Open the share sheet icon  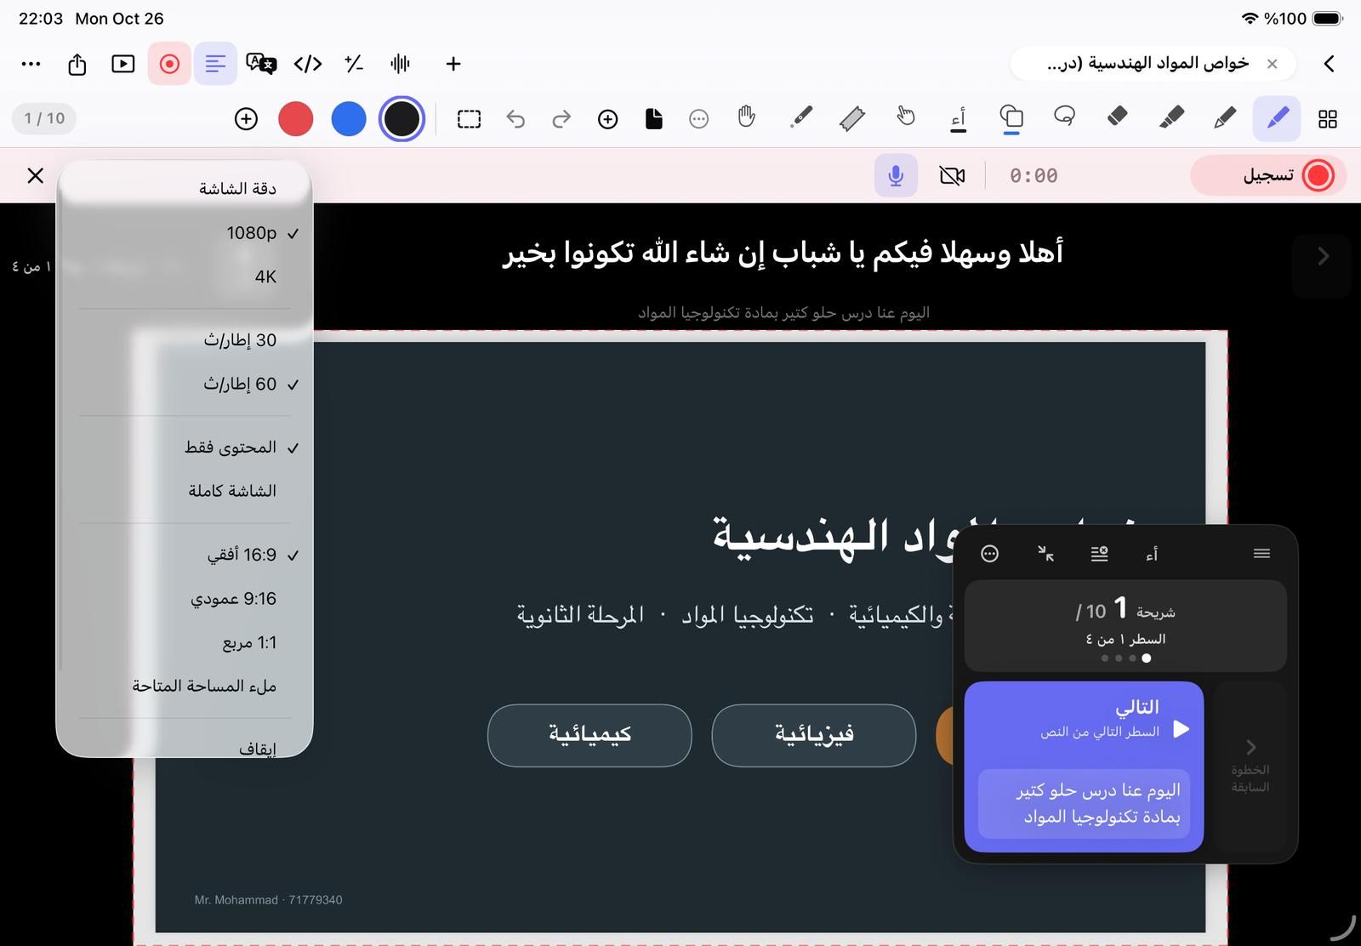click(77, 64)
